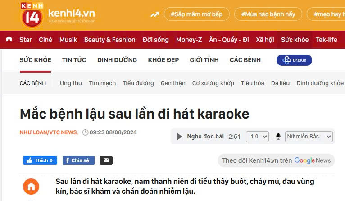The width and height of the screenshot is (345, 201).
Task: Open the playback speed 1.0 dropdown
Action: pos(258,137)
